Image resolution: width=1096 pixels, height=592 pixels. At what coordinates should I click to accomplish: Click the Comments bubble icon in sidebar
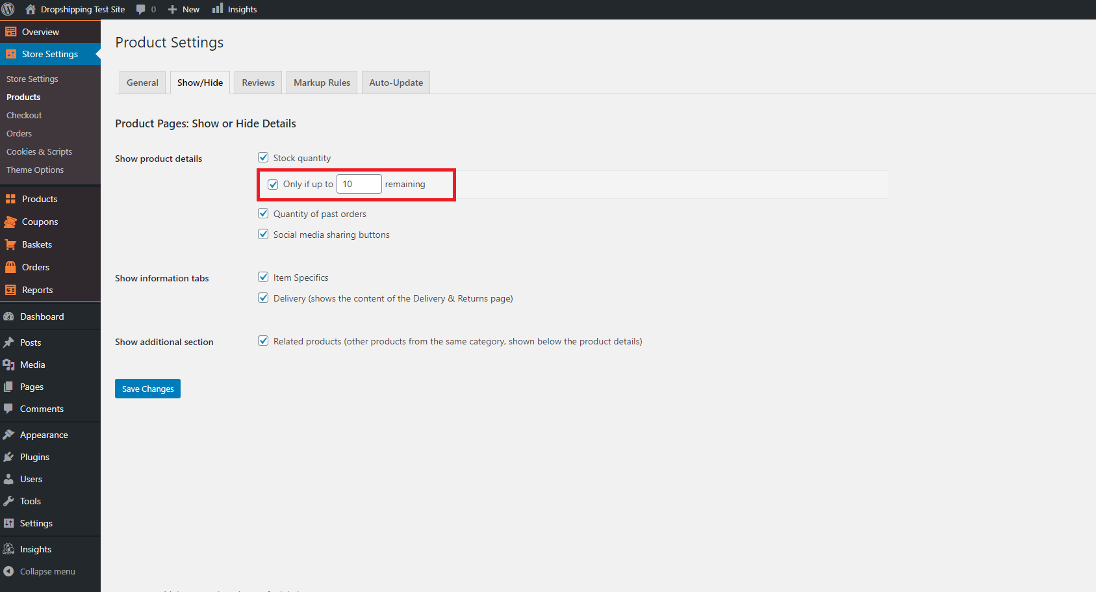(8, 409)
